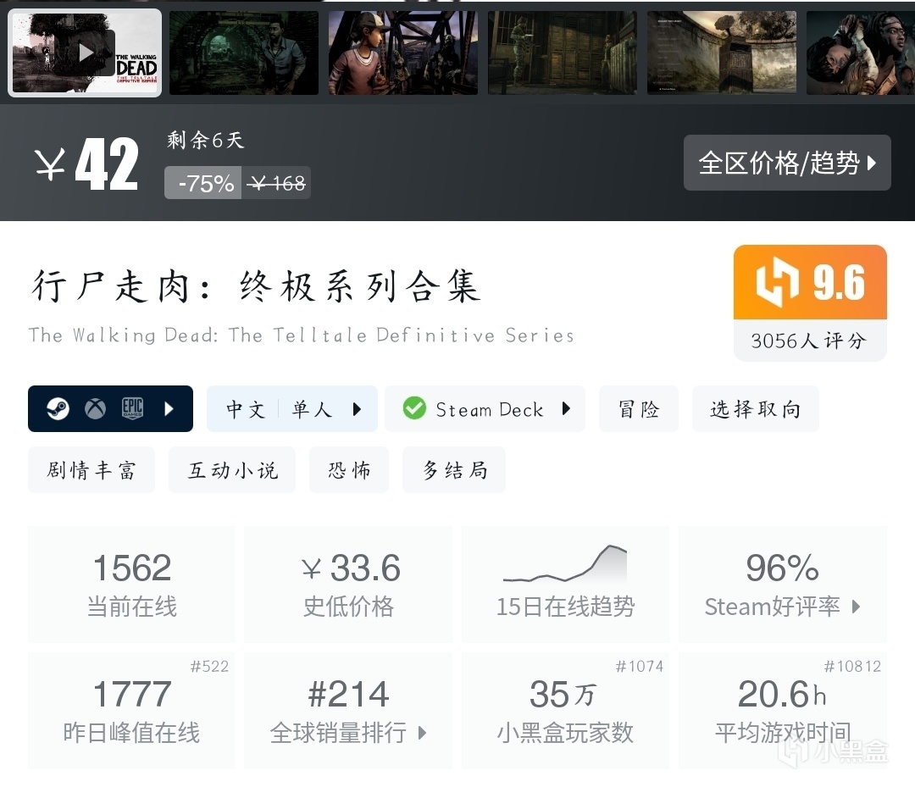The height and width of the screenshot is (787, 915).
Task: Open the 1562 当前在线 stat card
Action: pyautogui.click(x=131, y=585)
